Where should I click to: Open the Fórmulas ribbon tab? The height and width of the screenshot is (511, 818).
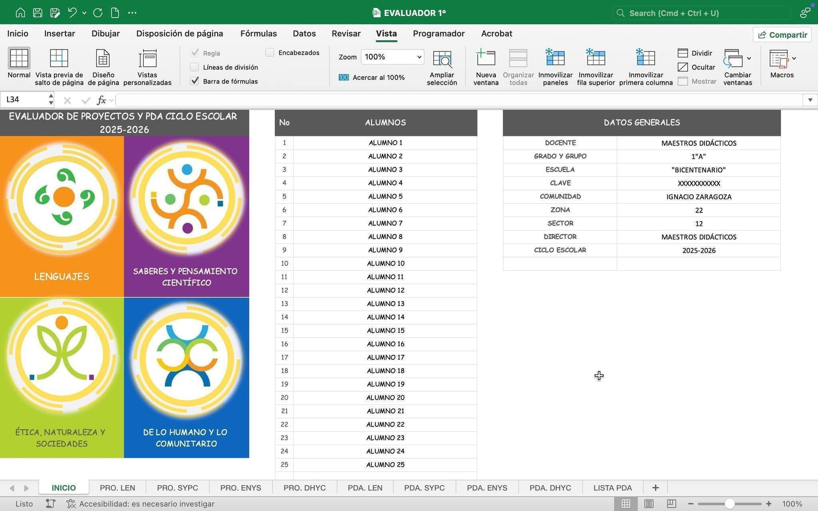pyautogui.click(x=258, y=34)
